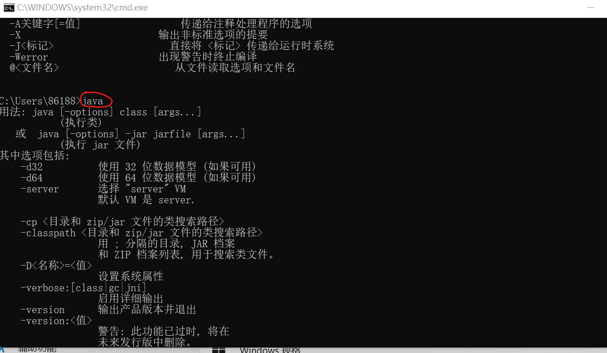Click the -classpath option text
This screenshot has width=607, height=353.
coord(48,233)
